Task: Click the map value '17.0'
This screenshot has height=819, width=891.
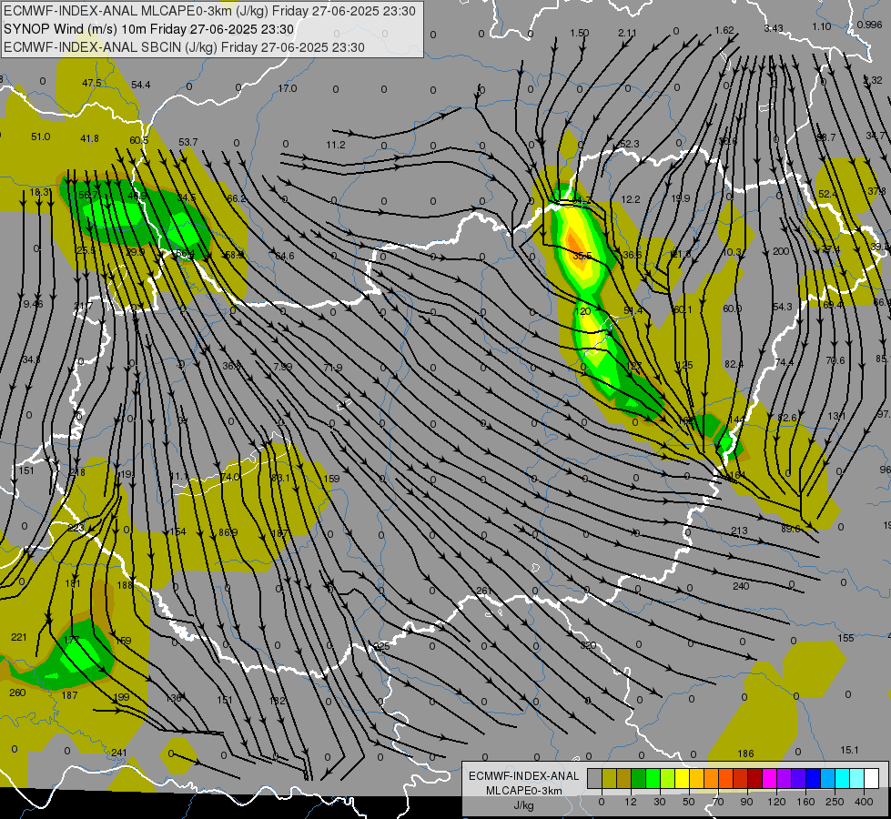Action: pyautogui.click(x=288, y=88)
